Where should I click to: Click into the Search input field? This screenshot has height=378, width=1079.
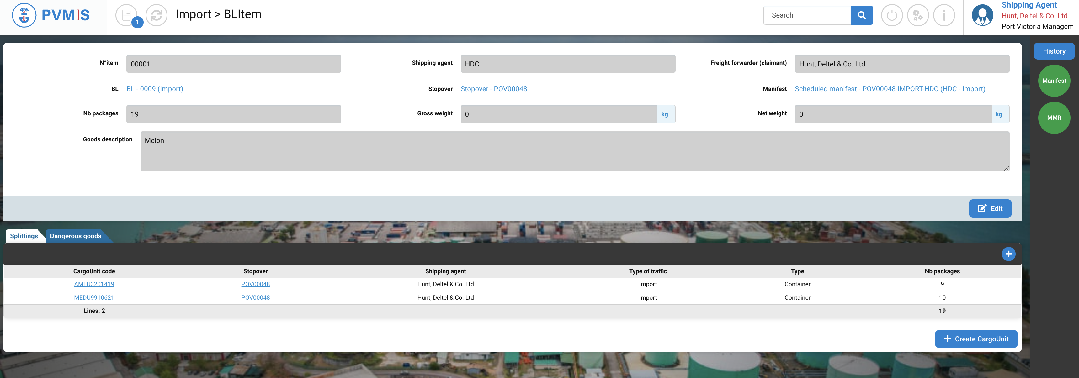click(806, 15)
